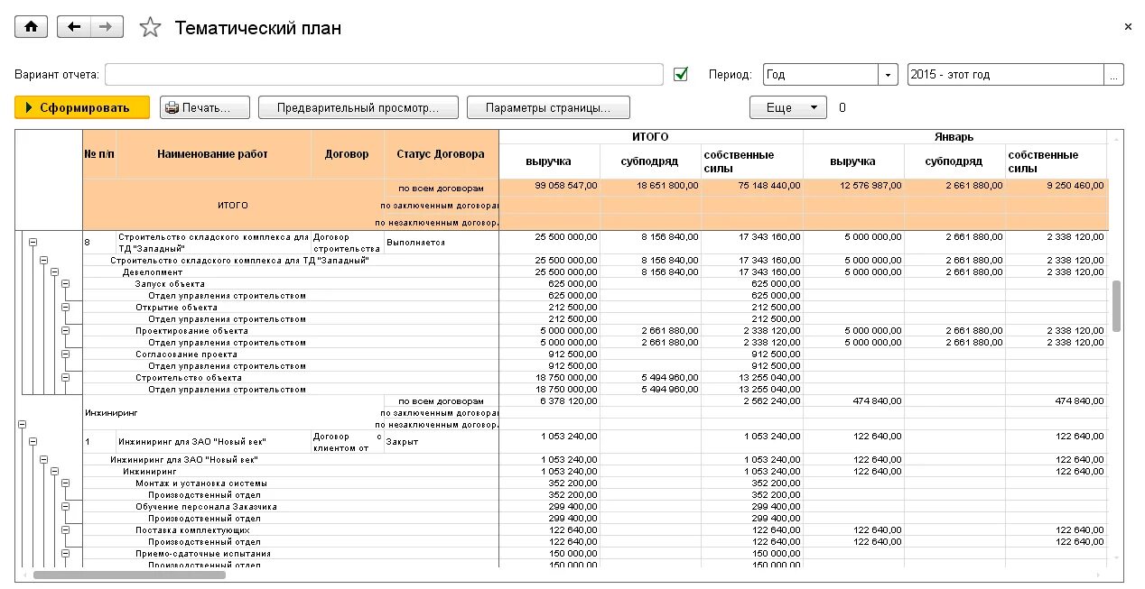Select the Статус Договора column header
The height and width of the screenshot is (589, 1145).
[441, 154]
